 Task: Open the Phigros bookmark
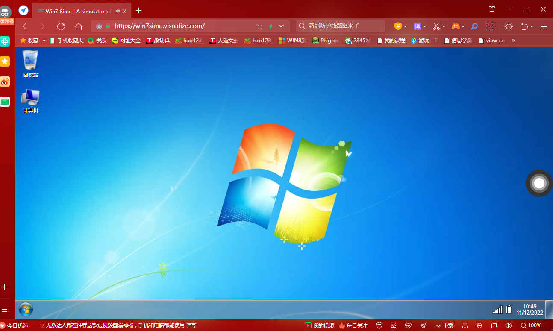point(325,41)
